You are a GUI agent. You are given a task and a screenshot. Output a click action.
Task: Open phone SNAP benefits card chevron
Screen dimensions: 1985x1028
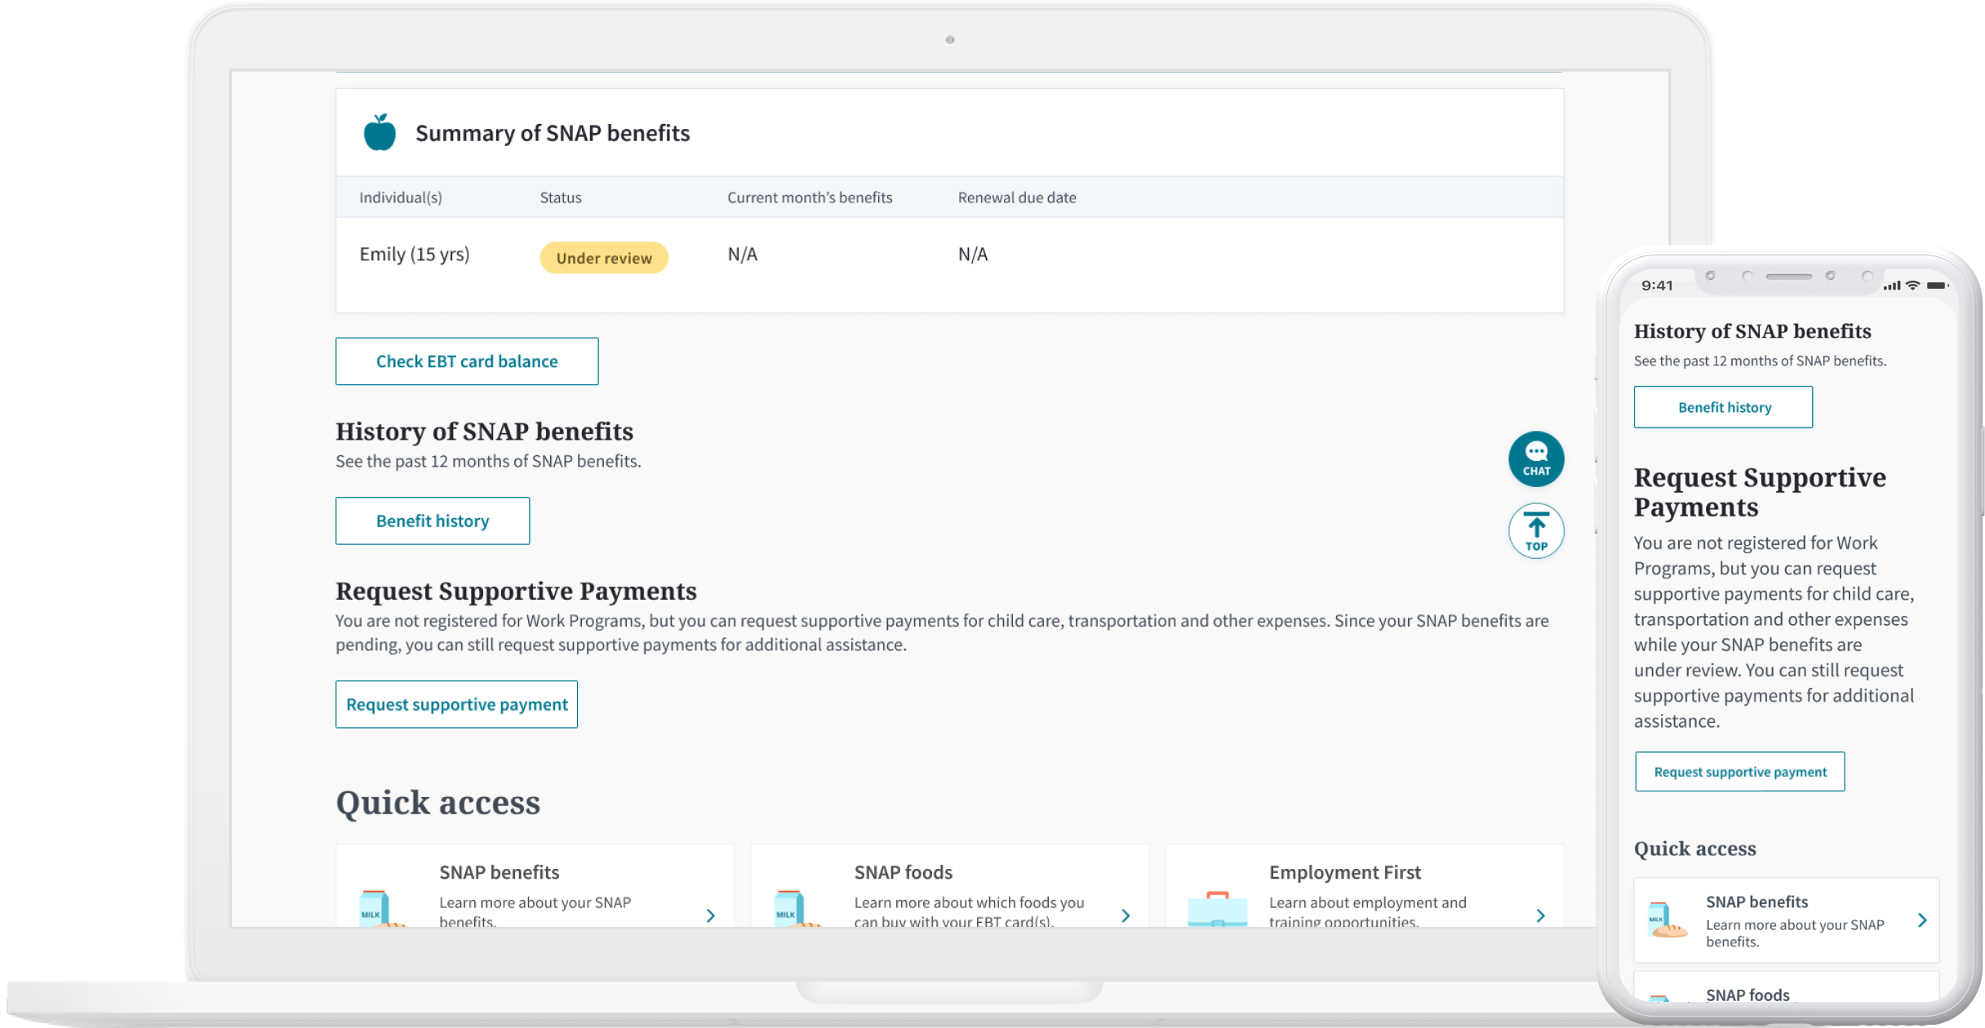[x=1922, y=920]
